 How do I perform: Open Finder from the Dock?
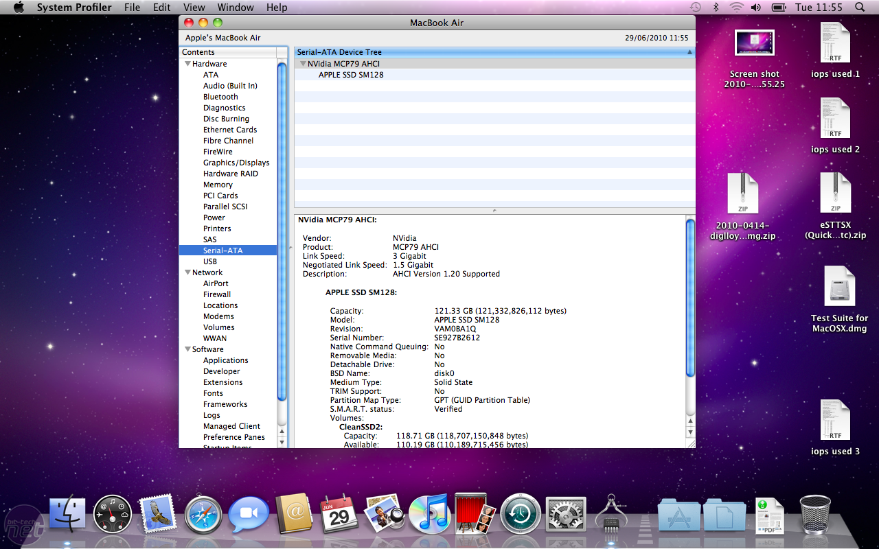67,515
